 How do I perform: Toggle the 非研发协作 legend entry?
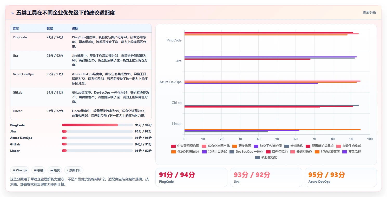301,152
